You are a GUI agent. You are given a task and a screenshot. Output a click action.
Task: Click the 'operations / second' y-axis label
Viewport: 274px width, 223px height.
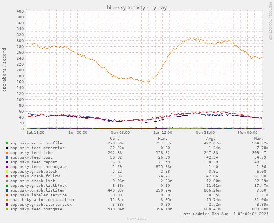click(4, 70)
